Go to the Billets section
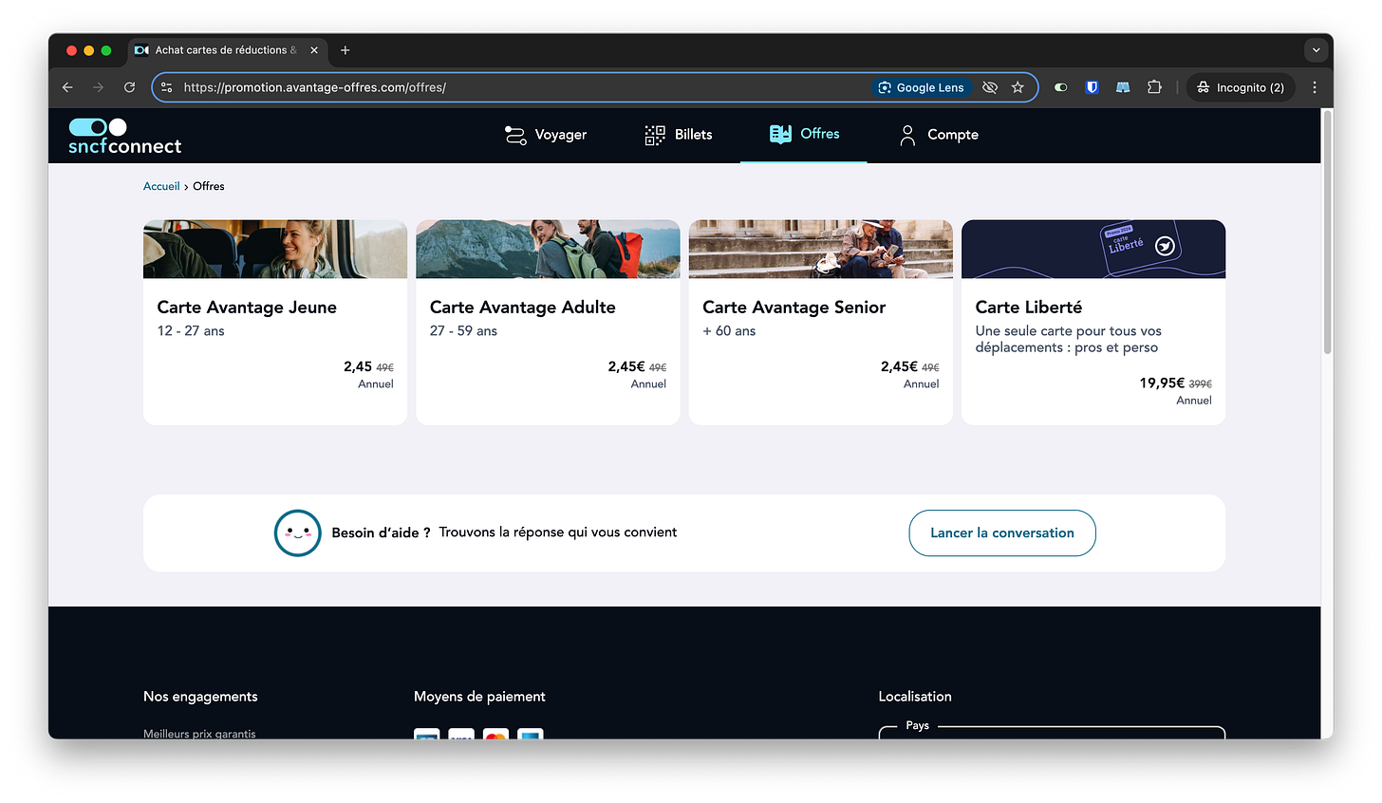Image resolution: width=1382 pixels, height=803 pixels. pyautogui.click(x=679, y=135)
